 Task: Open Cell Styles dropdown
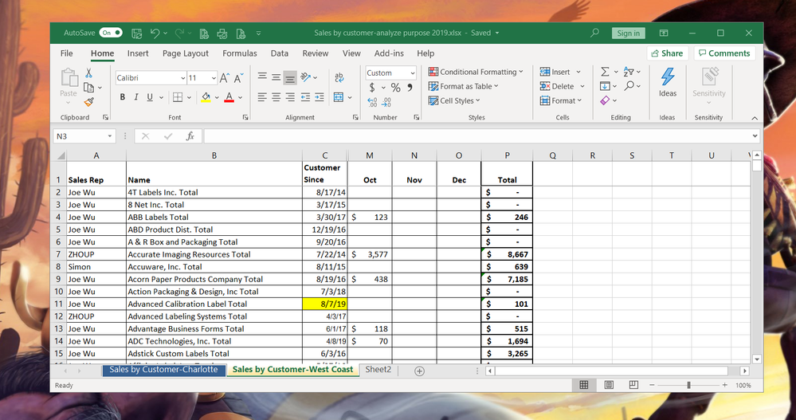(454, 100)
